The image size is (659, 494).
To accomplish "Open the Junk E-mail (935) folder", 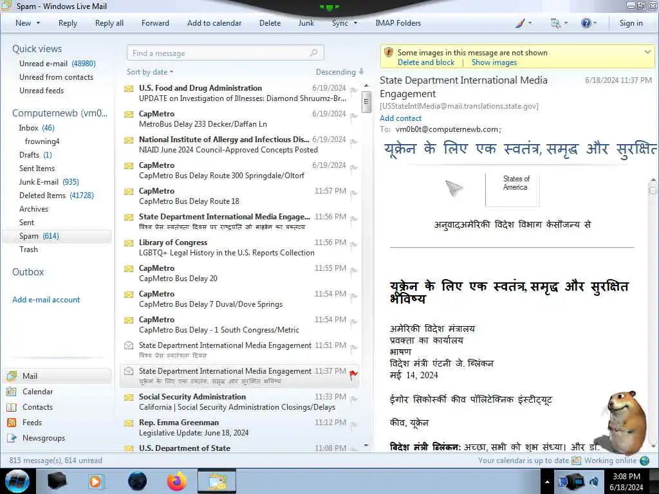I will point(49,182).
